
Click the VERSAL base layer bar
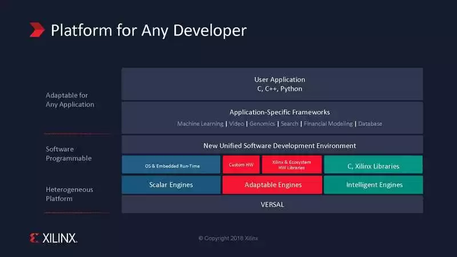click(x=272, y=204)
